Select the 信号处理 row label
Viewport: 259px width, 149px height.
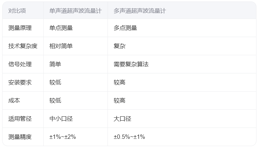coord(20,64)
